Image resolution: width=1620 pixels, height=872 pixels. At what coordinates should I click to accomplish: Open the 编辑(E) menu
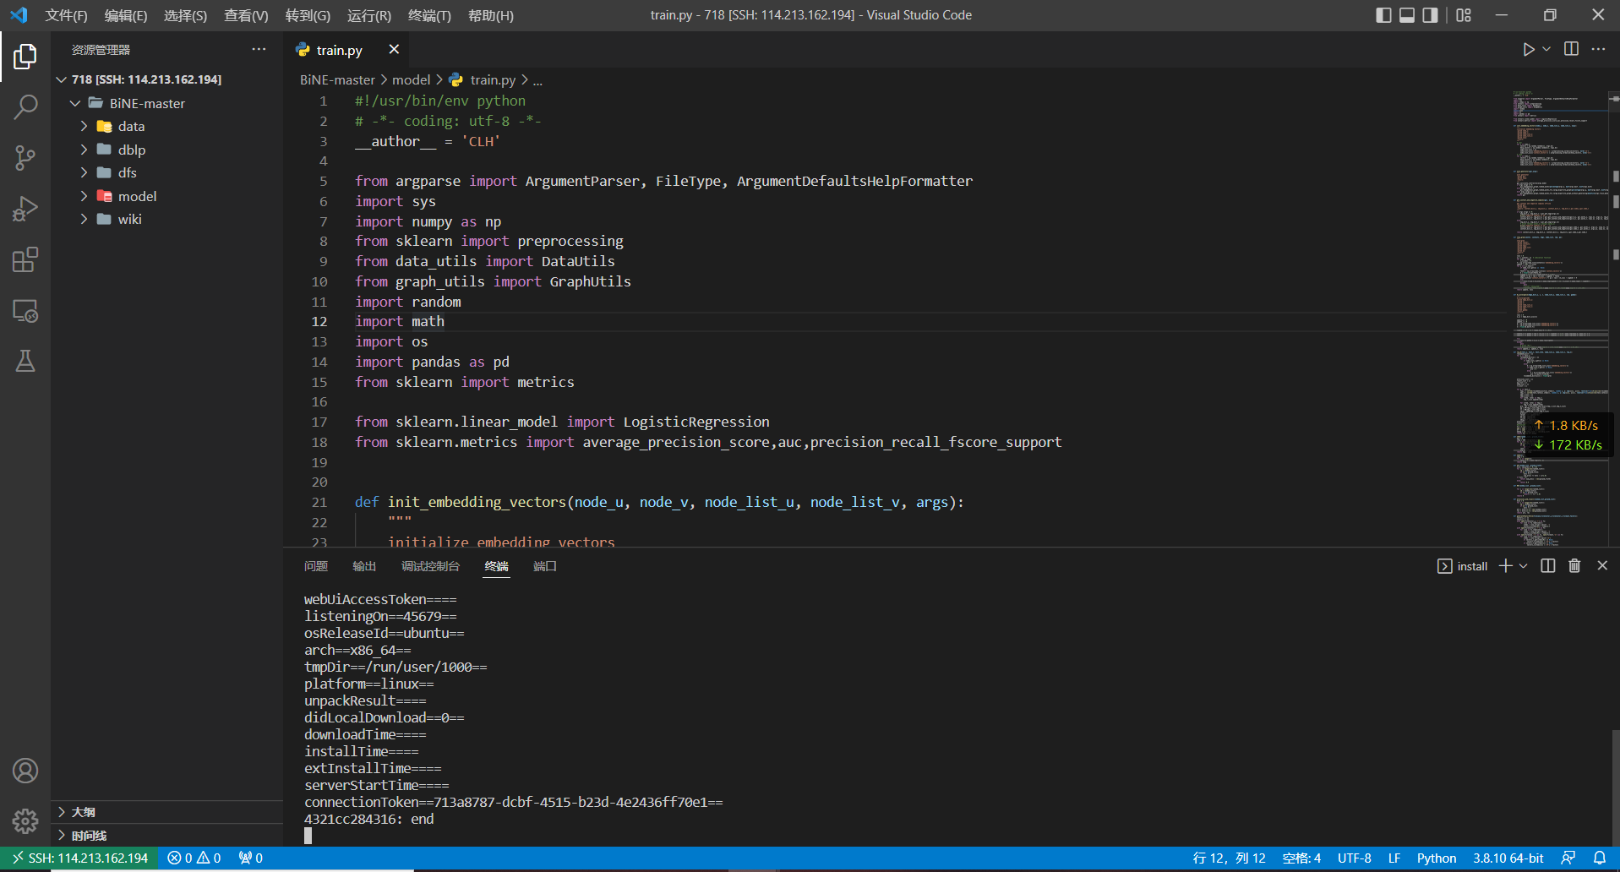[x=126, y=15]
